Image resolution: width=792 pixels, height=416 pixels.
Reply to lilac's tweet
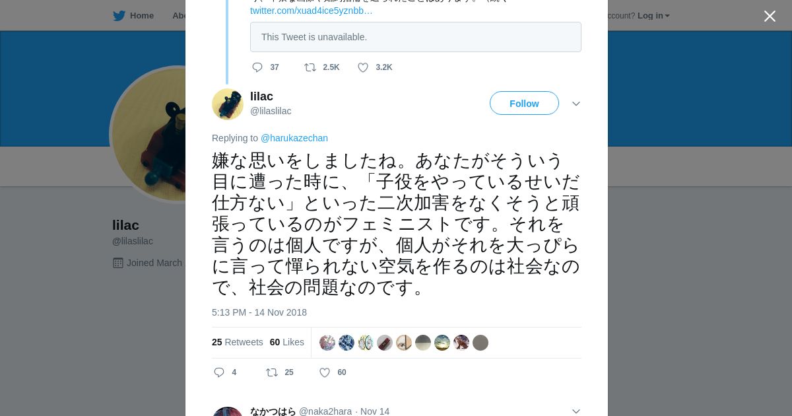pyautogui.click(x=220, y=372)
